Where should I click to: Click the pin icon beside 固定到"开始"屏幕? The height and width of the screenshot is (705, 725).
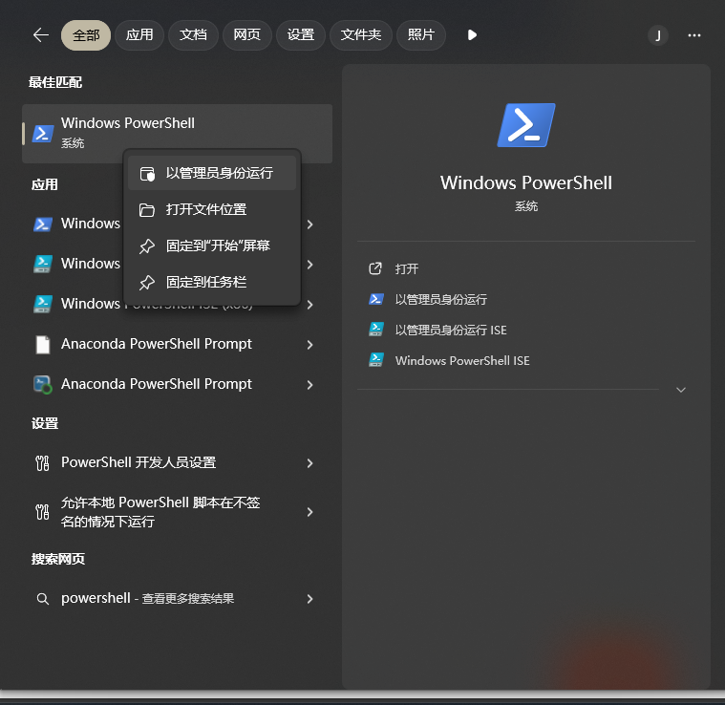[x=147, y=246]
